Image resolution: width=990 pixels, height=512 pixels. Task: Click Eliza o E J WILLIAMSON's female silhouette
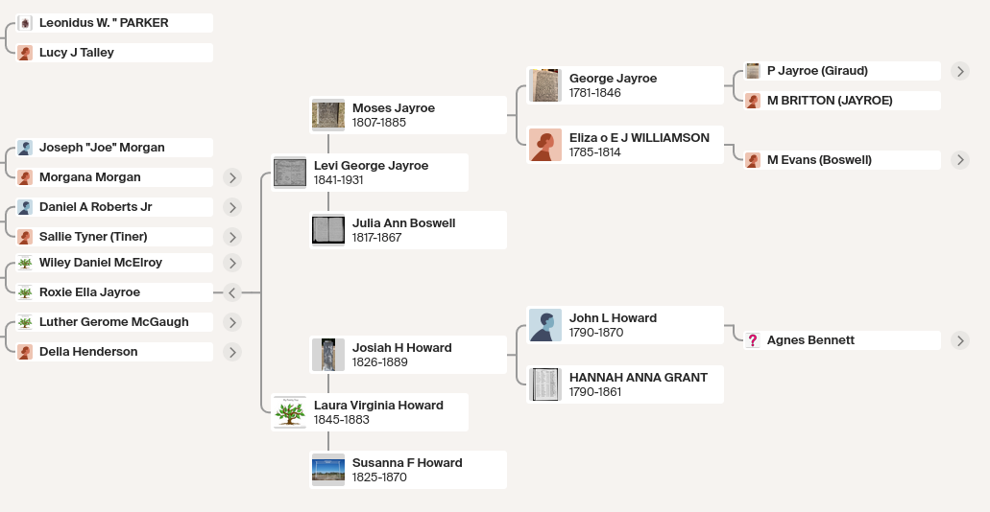[544, 145]
